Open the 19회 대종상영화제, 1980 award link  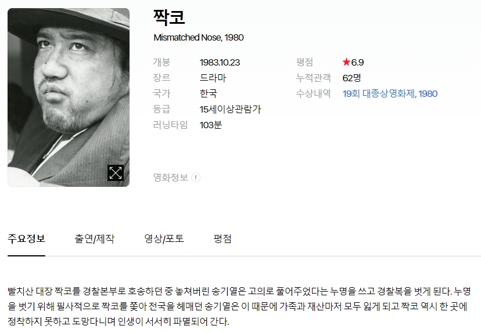[x=390, y=93]
